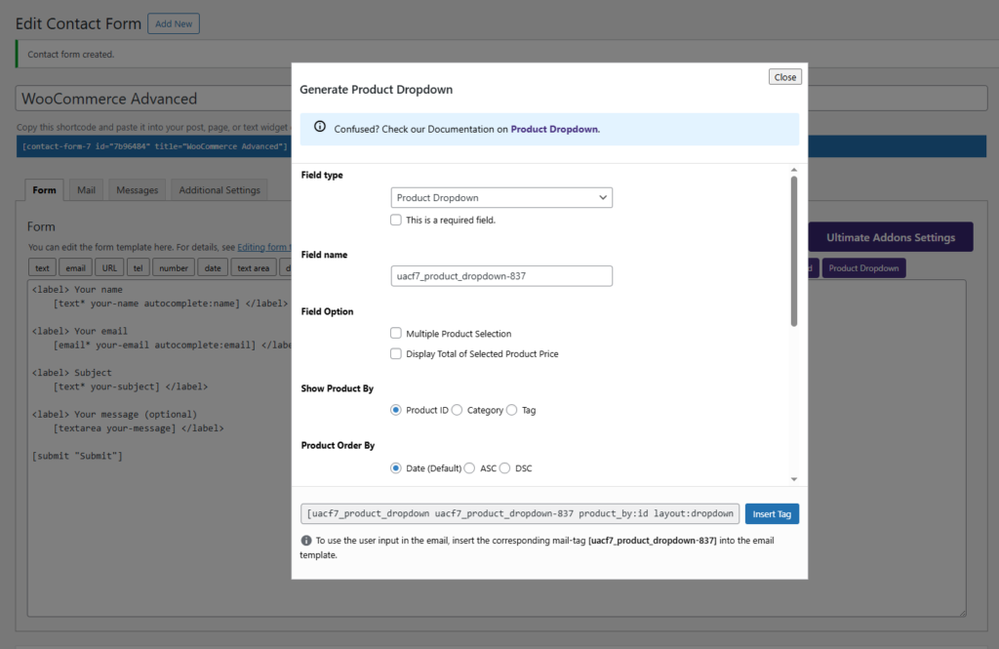Click the dialog vertical scrollbar thumb

[794, 251]
